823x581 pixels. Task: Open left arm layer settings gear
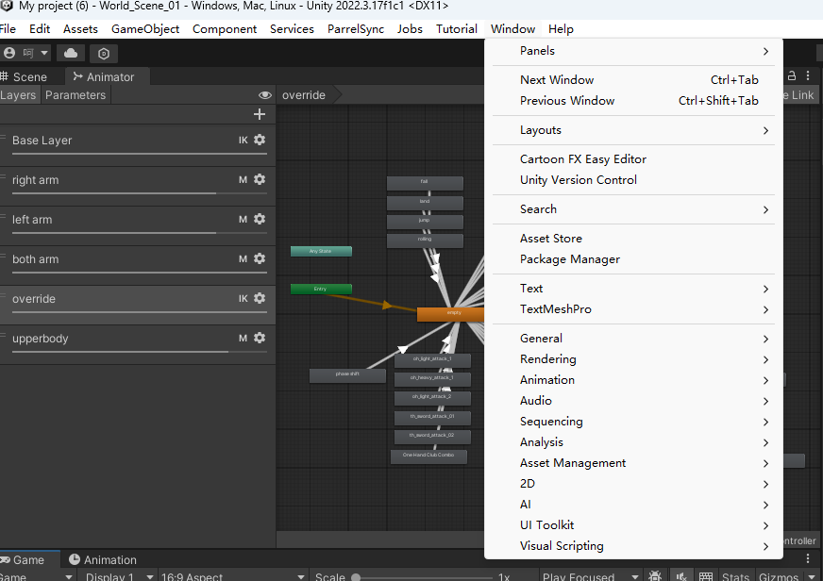point(260,219)
